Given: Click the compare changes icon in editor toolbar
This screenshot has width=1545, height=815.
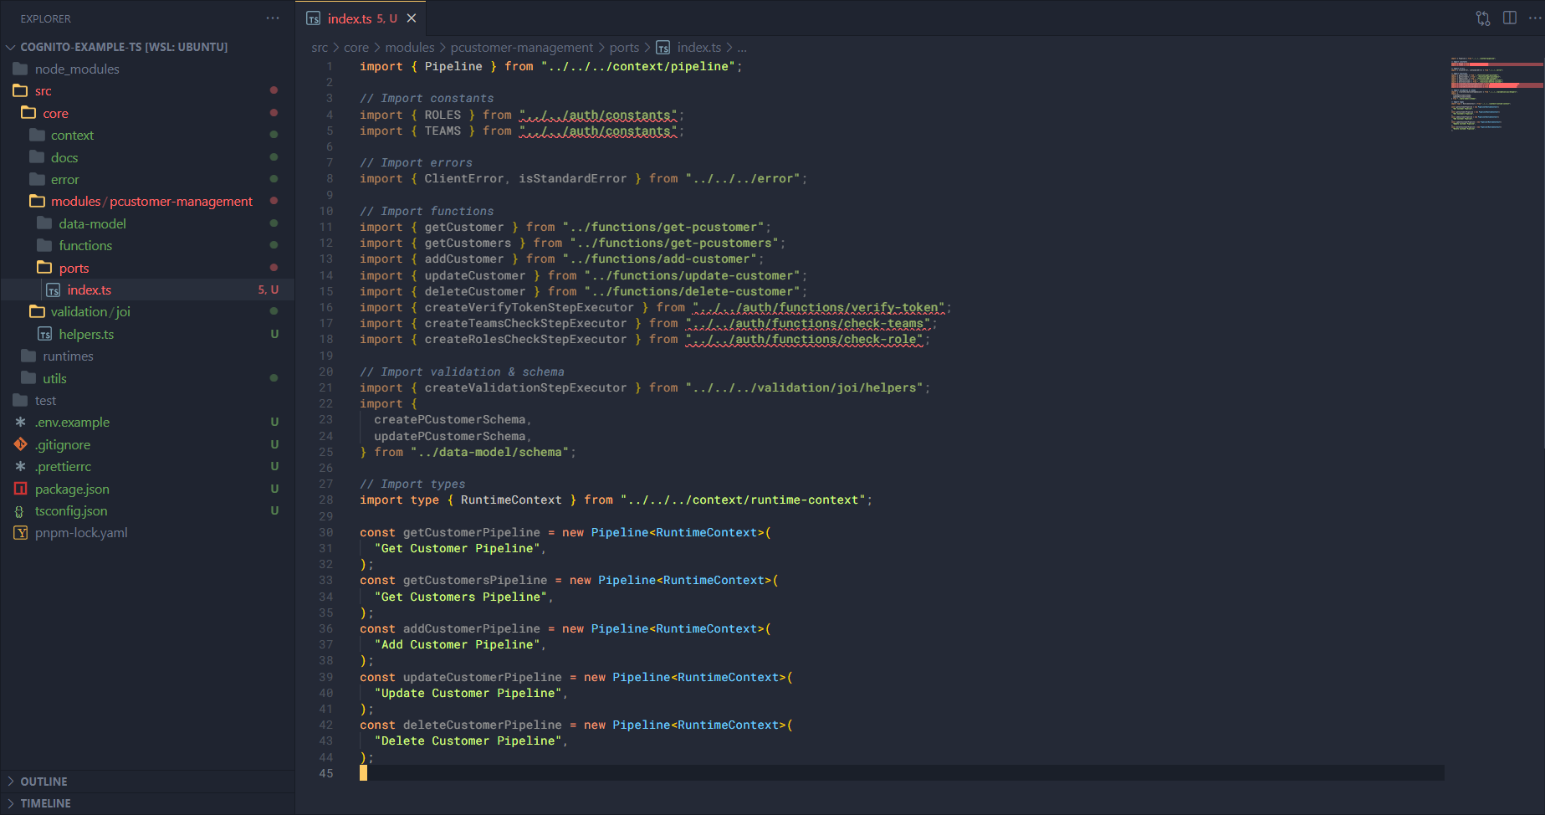Looking at the screenshot, I should click(1483, 18).
